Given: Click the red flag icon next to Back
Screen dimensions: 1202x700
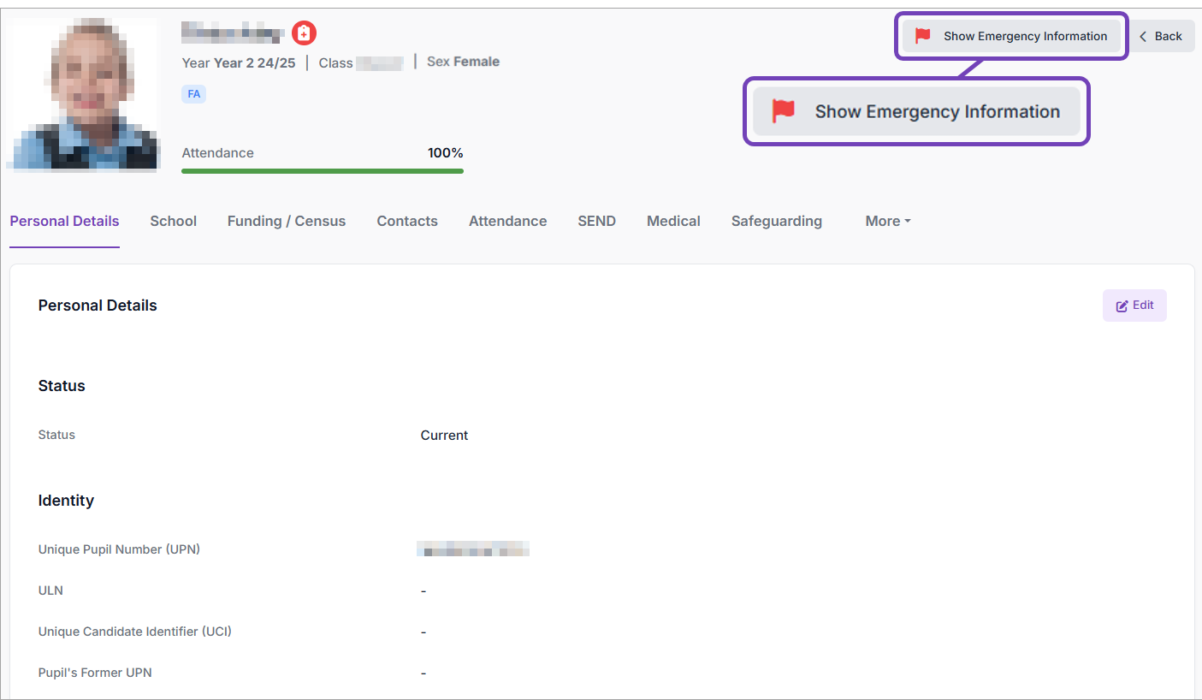Looking at the screenshot, I should click(922, 36).
